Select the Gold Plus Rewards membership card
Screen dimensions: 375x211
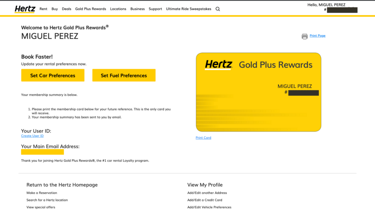tap(259, 92)
